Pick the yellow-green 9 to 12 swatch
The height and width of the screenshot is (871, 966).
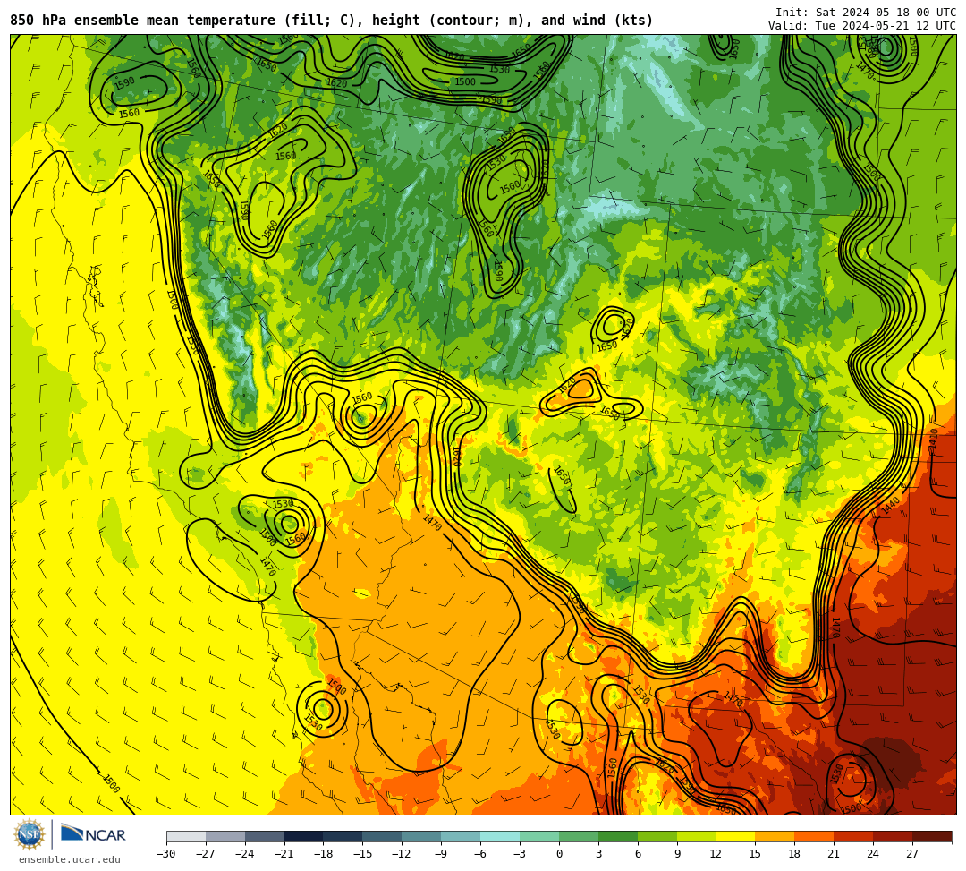point(696,836)
